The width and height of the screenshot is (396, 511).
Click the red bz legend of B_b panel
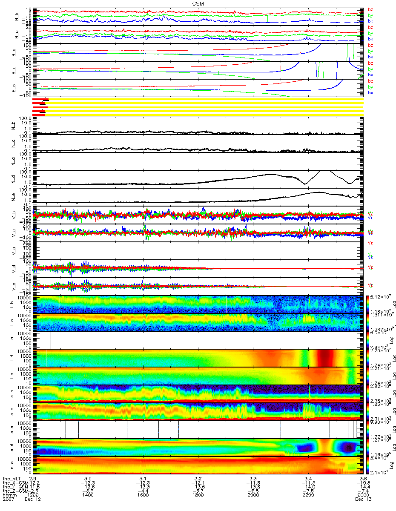[x=370, y=9]
